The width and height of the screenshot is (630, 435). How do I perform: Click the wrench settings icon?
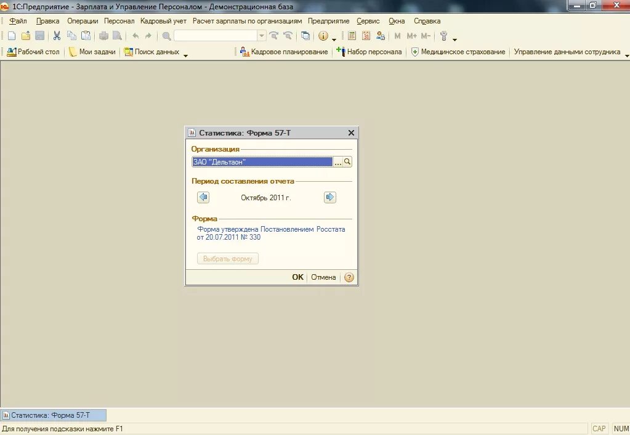tap(443, 36)
